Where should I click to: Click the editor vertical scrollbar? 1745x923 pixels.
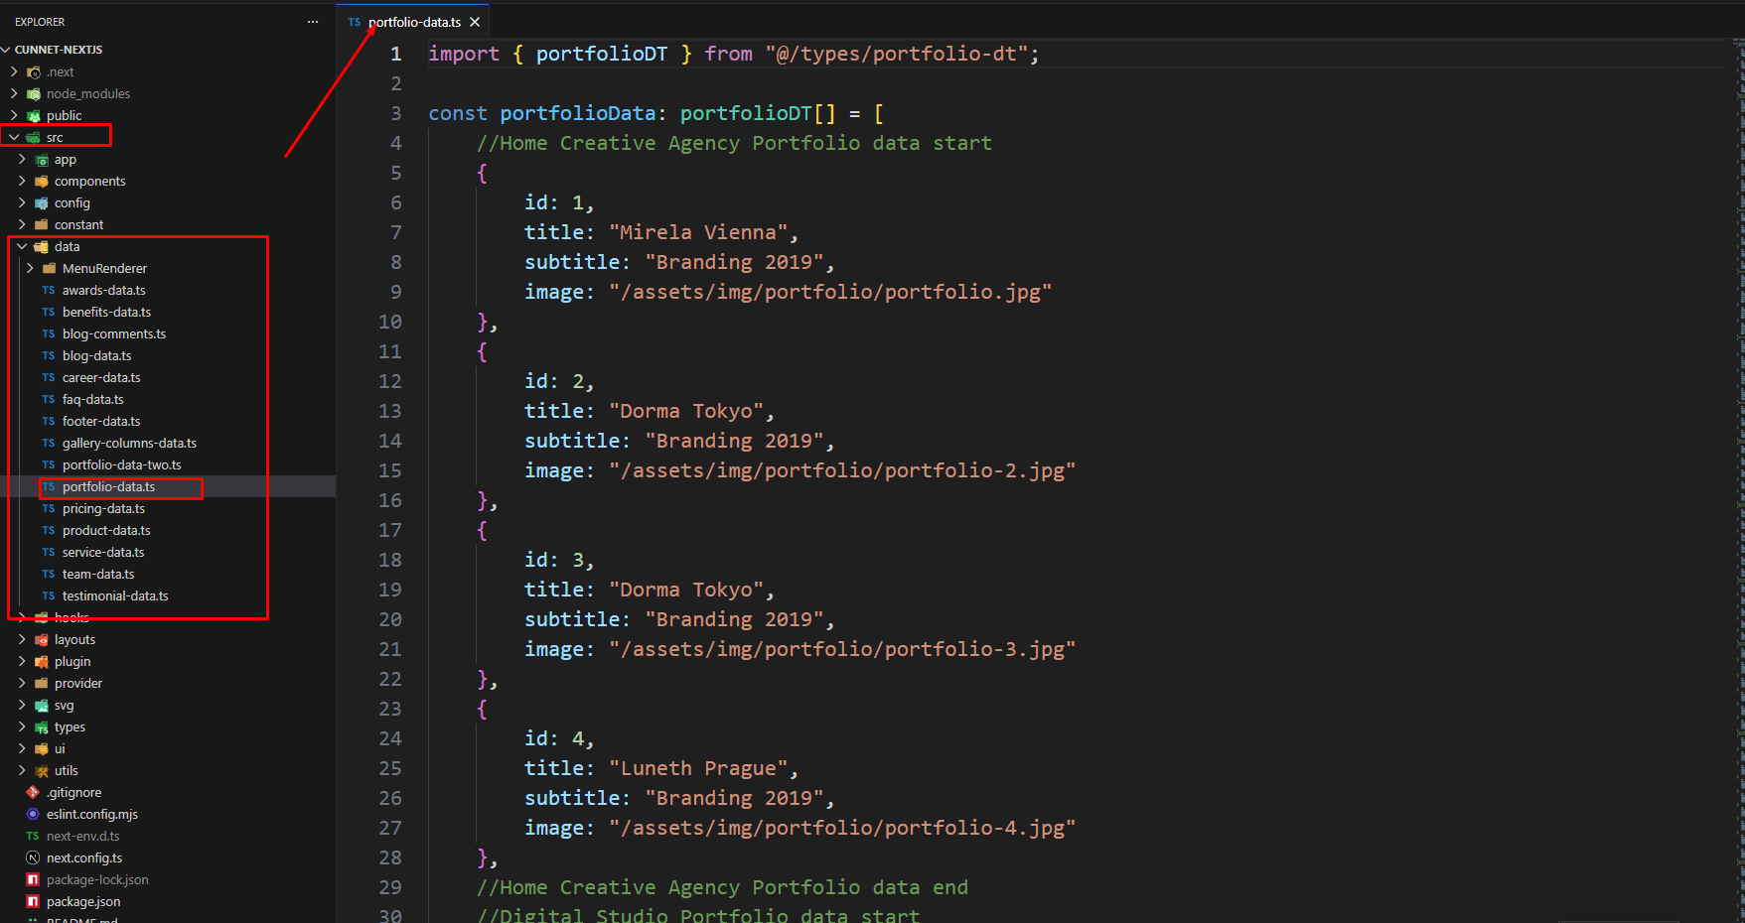point(1737,397)
